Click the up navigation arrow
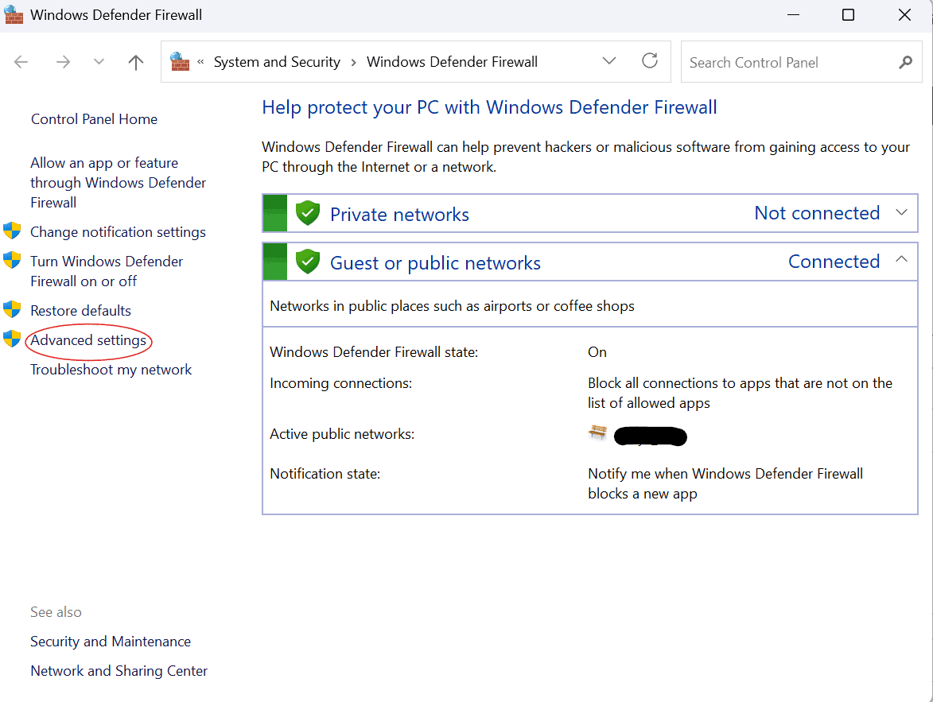 click(135, 61)
